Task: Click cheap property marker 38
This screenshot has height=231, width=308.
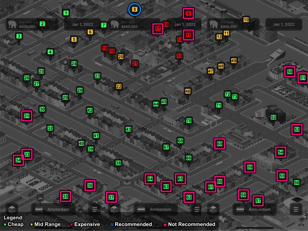Action: point(118,163)
